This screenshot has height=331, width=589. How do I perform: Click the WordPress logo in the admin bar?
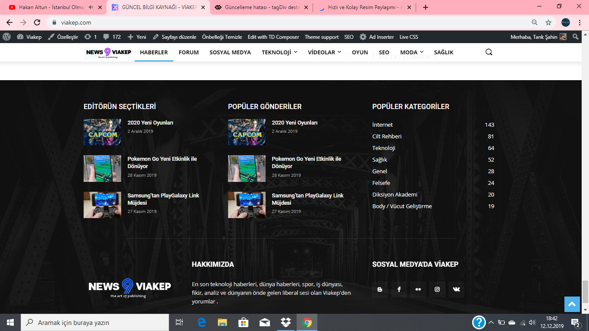coord(6,37)
